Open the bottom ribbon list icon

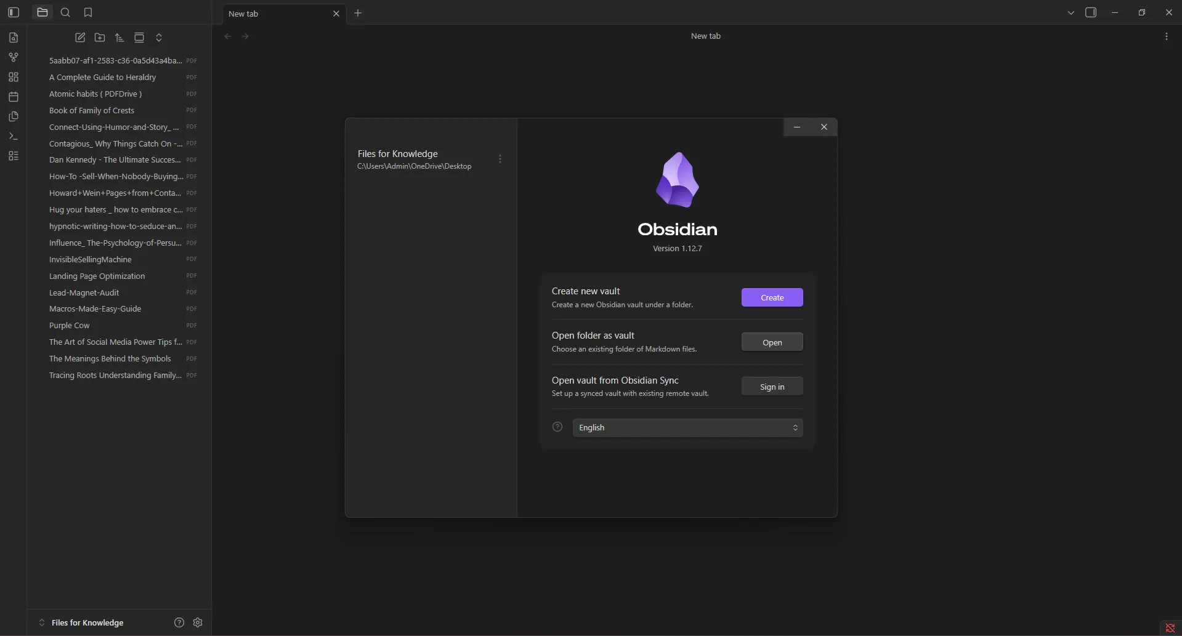point(14,156)
